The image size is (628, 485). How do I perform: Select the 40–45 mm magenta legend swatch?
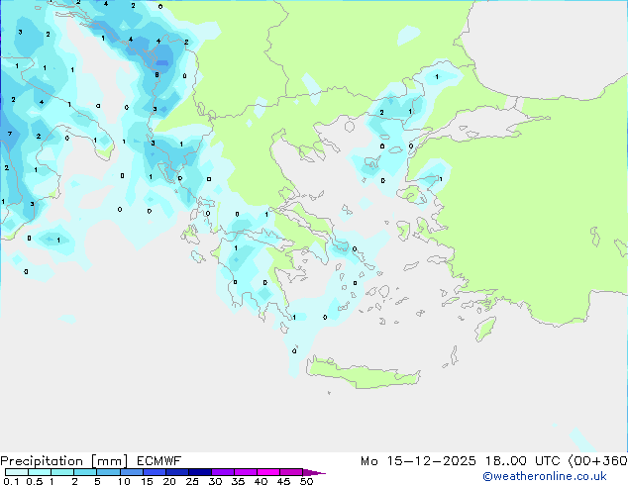[x=268, y=472]
